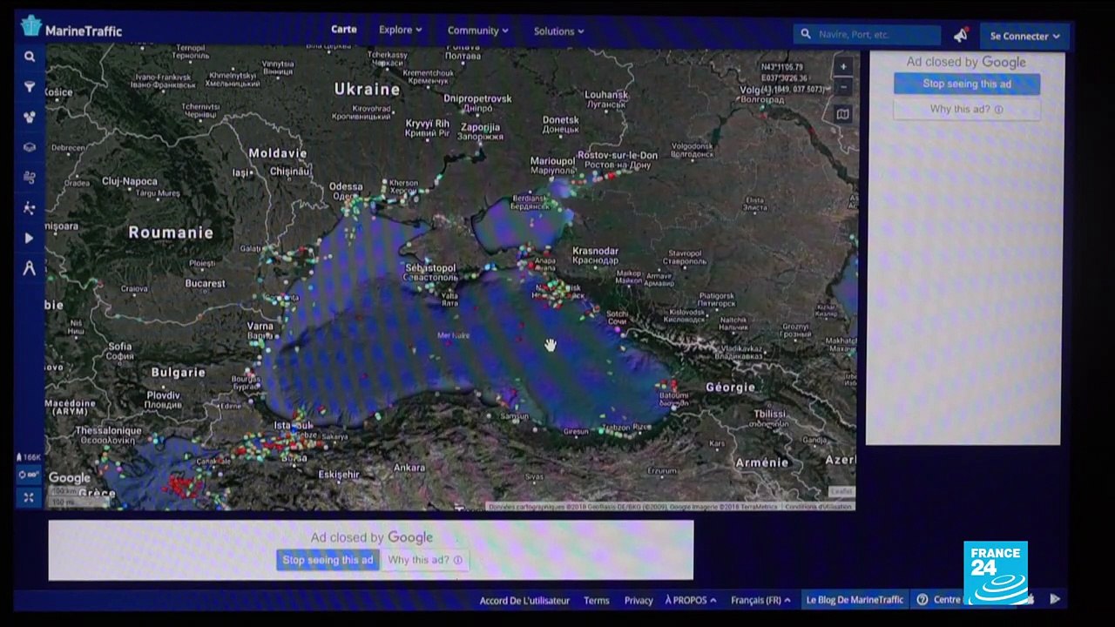Expand the À PROPOS footer menu
The width and height of the screenshot is (1115, 627).
point(691,600)
